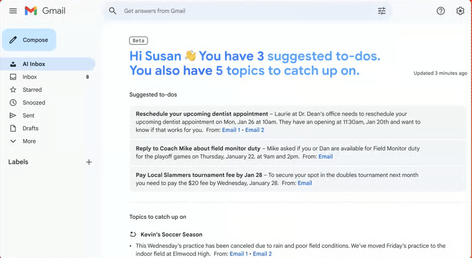Click the Snoozed clock icon
The height and width of the screenshot is (258, 472).
coord(13,103)
